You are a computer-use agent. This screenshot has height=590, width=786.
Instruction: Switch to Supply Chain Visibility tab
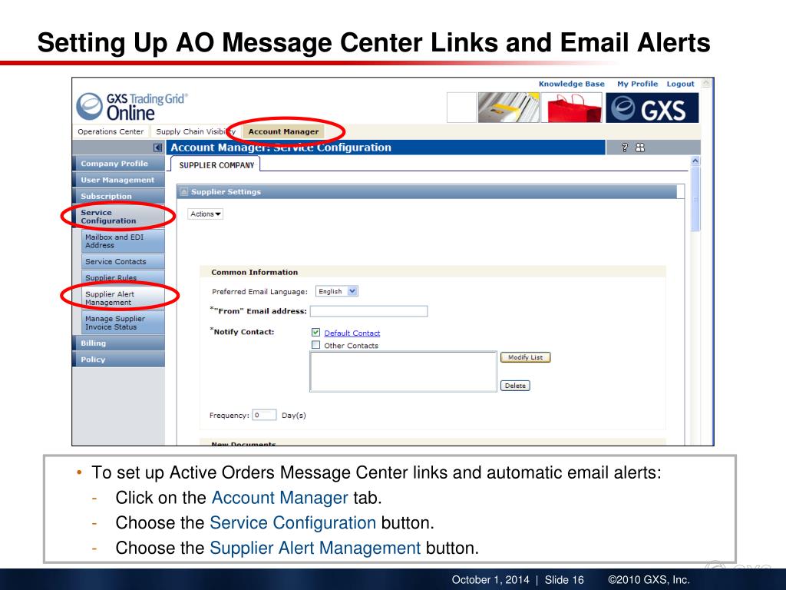click(196, 131)
